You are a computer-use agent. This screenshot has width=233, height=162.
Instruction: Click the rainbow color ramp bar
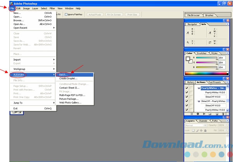tap(207, 73)
